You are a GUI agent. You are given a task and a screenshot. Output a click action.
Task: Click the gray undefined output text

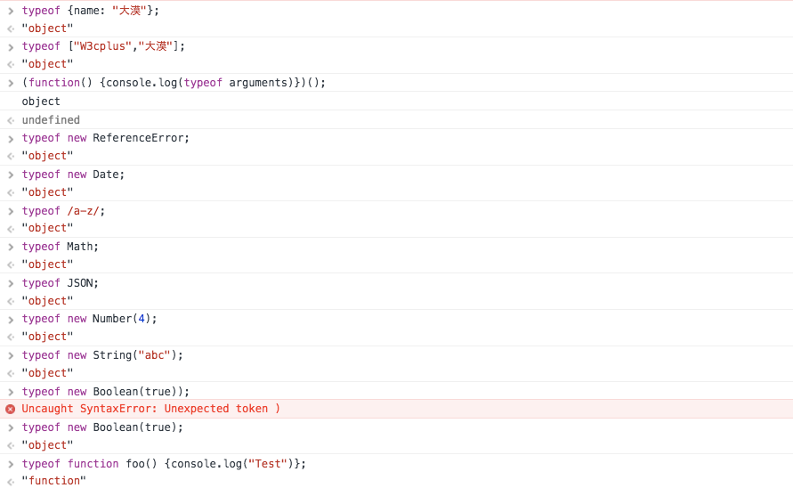(x=51, y=120)
